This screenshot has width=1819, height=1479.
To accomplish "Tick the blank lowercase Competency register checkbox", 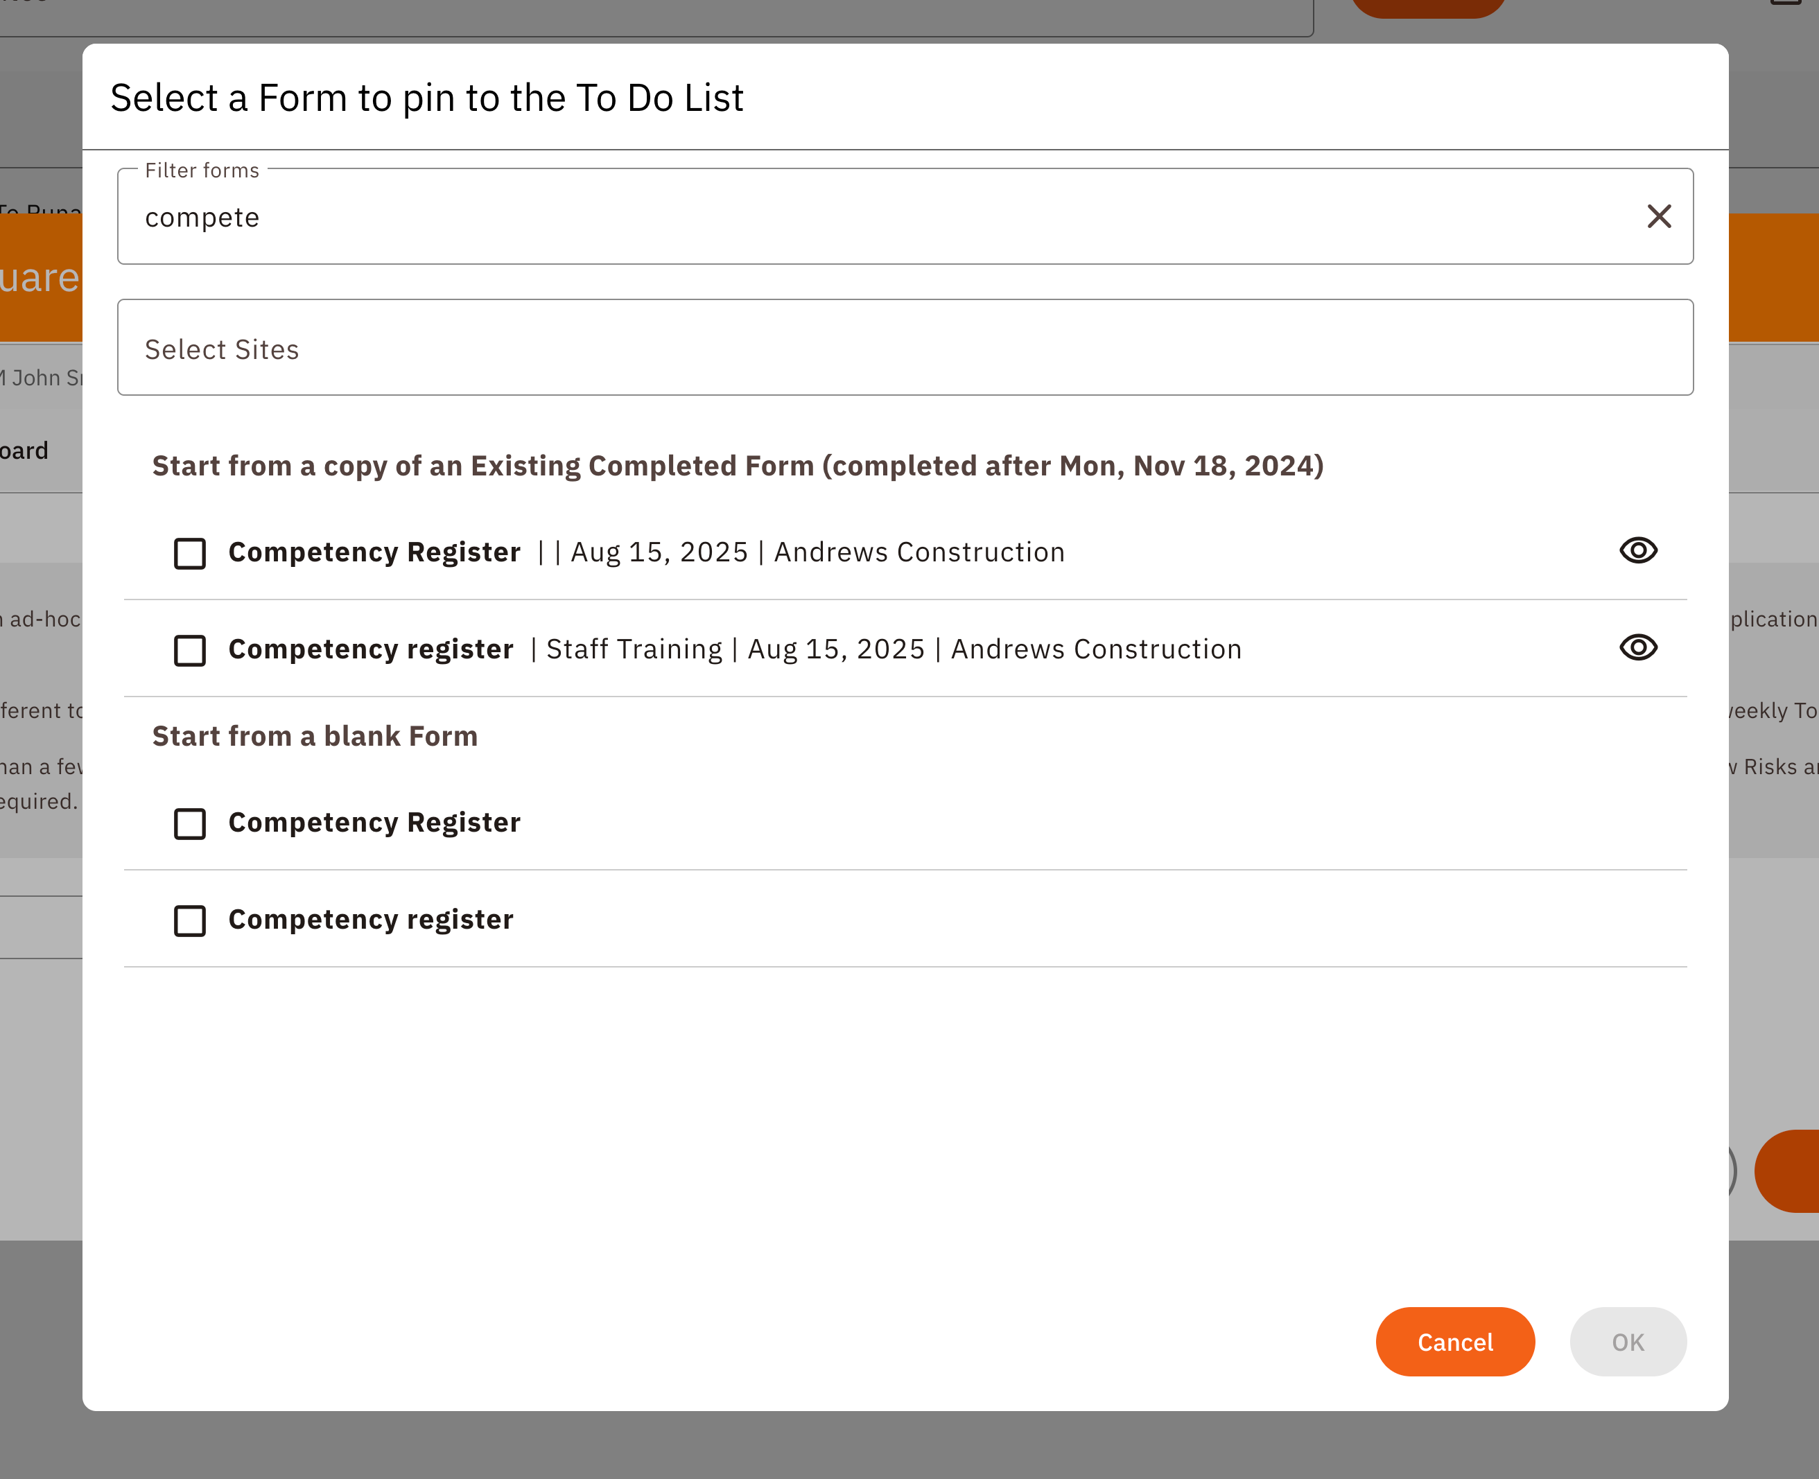I will pos(190,921).
